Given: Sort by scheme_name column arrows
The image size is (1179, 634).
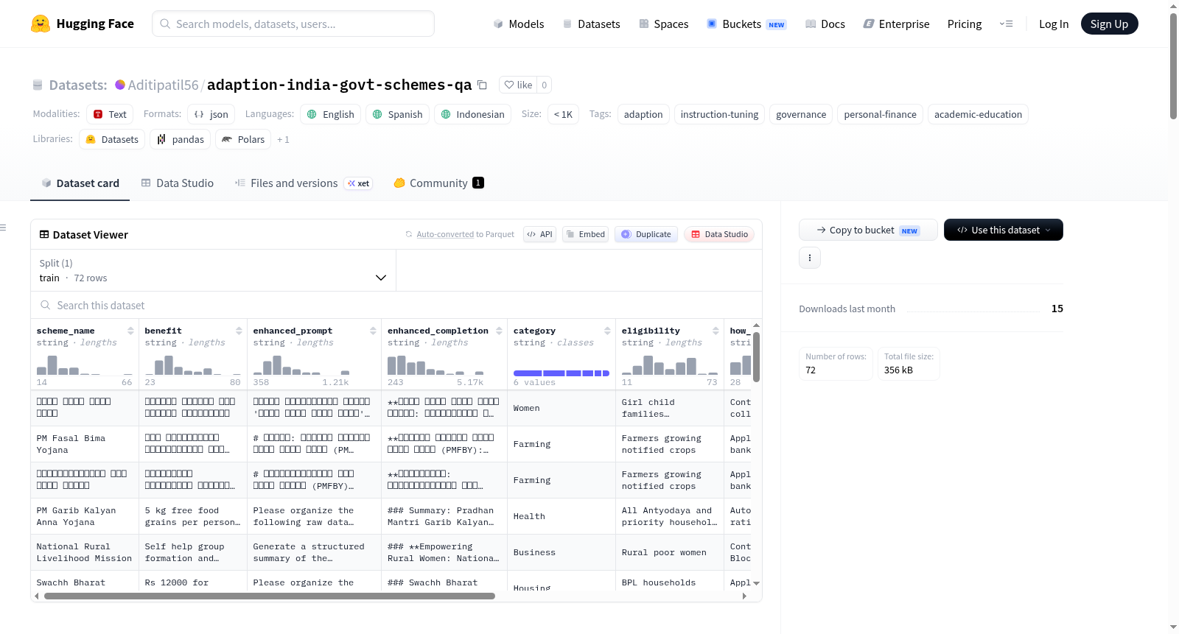Looking at the screenshot, I should [x=130, y=331].
